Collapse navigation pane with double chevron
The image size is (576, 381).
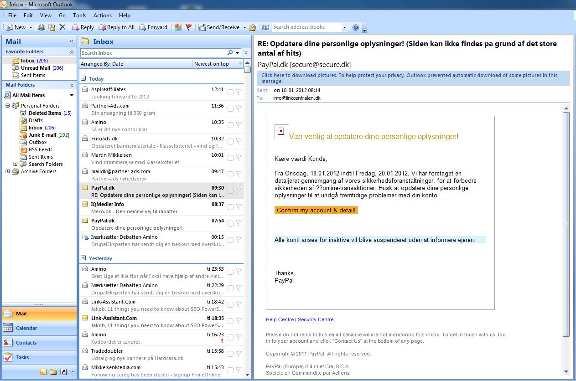pyautogui.click(x=71, y=41)
